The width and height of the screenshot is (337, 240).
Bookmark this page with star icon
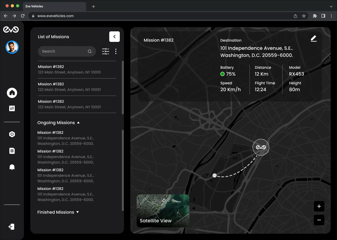pyautogui.click(x=304, y=16)
